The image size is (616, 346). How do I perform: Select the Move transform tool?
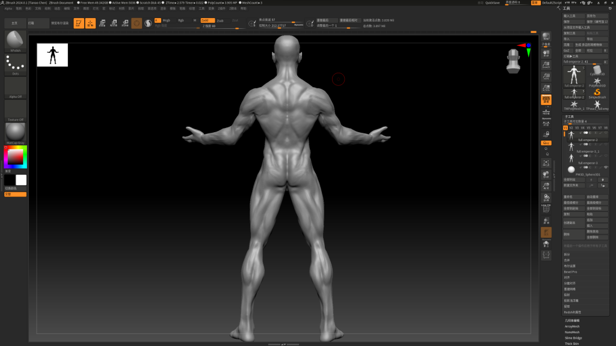click(x=102, y=23)
